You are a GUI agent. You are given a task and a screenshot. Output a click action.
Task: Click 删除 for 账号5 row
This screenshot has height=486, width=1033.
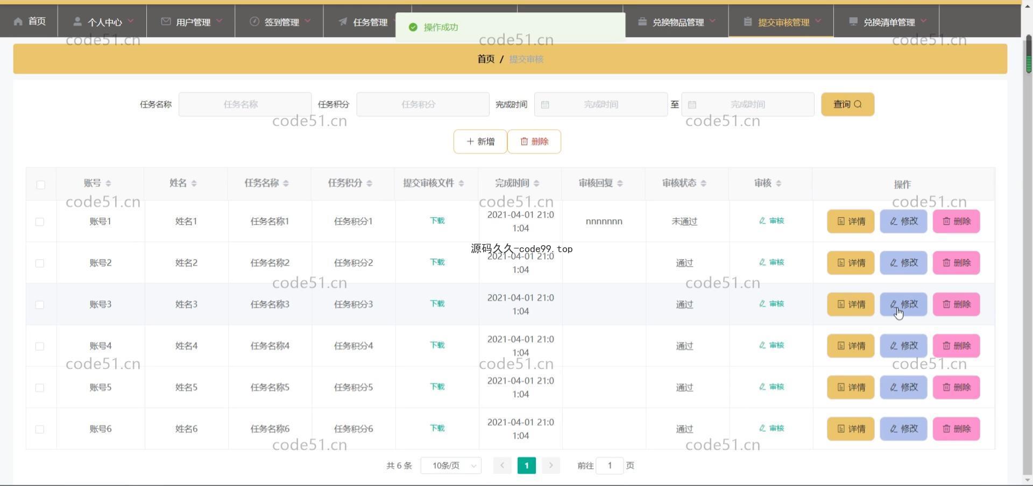point(956,388)
